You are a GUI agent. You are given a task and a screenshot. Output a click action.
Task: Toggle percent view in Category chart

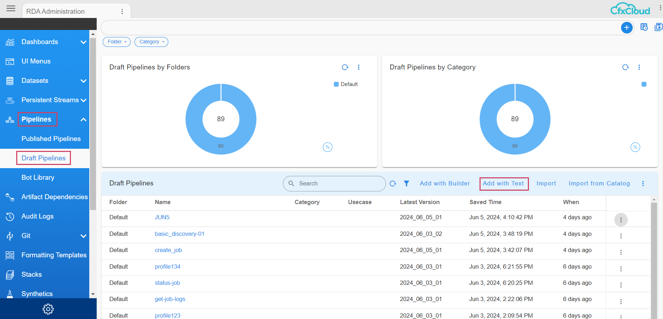[635, 147]
